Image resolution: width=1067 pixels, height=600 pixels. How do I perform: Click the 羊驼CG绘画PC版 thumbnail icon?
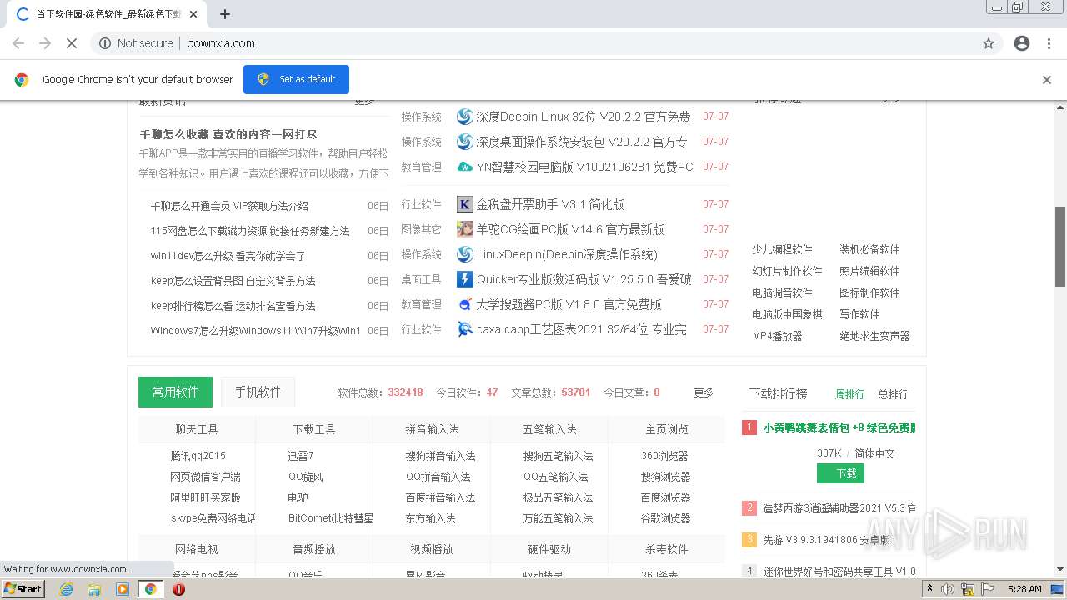(x=465, y=229)
